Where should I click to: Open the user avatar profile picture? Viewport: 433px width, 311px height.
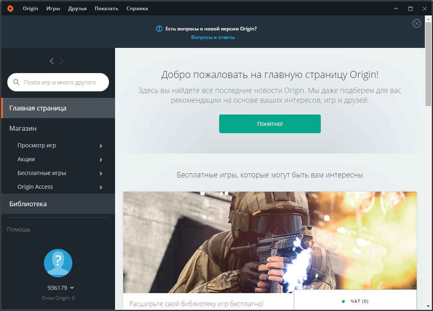click(58, 263)
